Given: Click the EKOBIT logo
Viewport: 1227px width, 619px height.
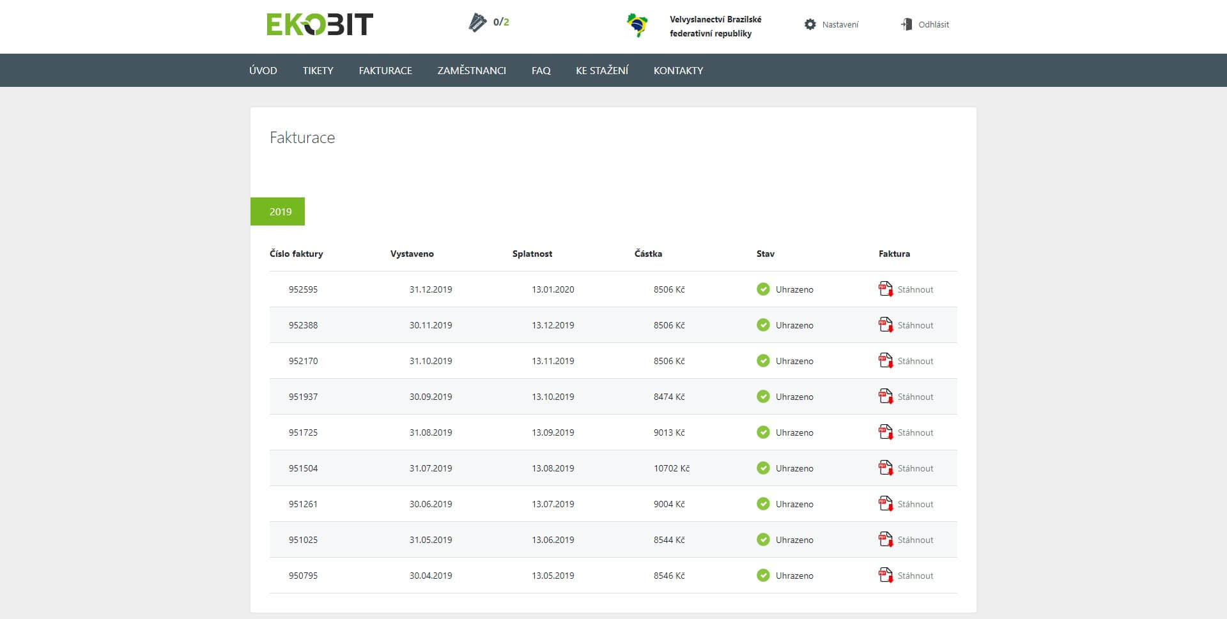Looking at the screenshot, I should [320, 24].
